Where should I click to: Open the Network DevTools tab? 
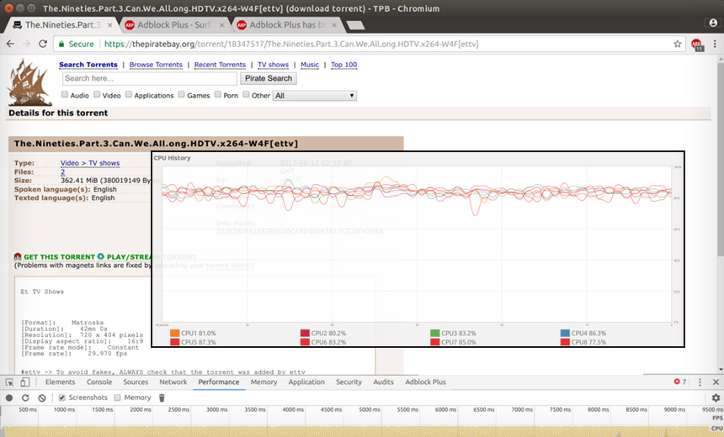pos(173,382)
